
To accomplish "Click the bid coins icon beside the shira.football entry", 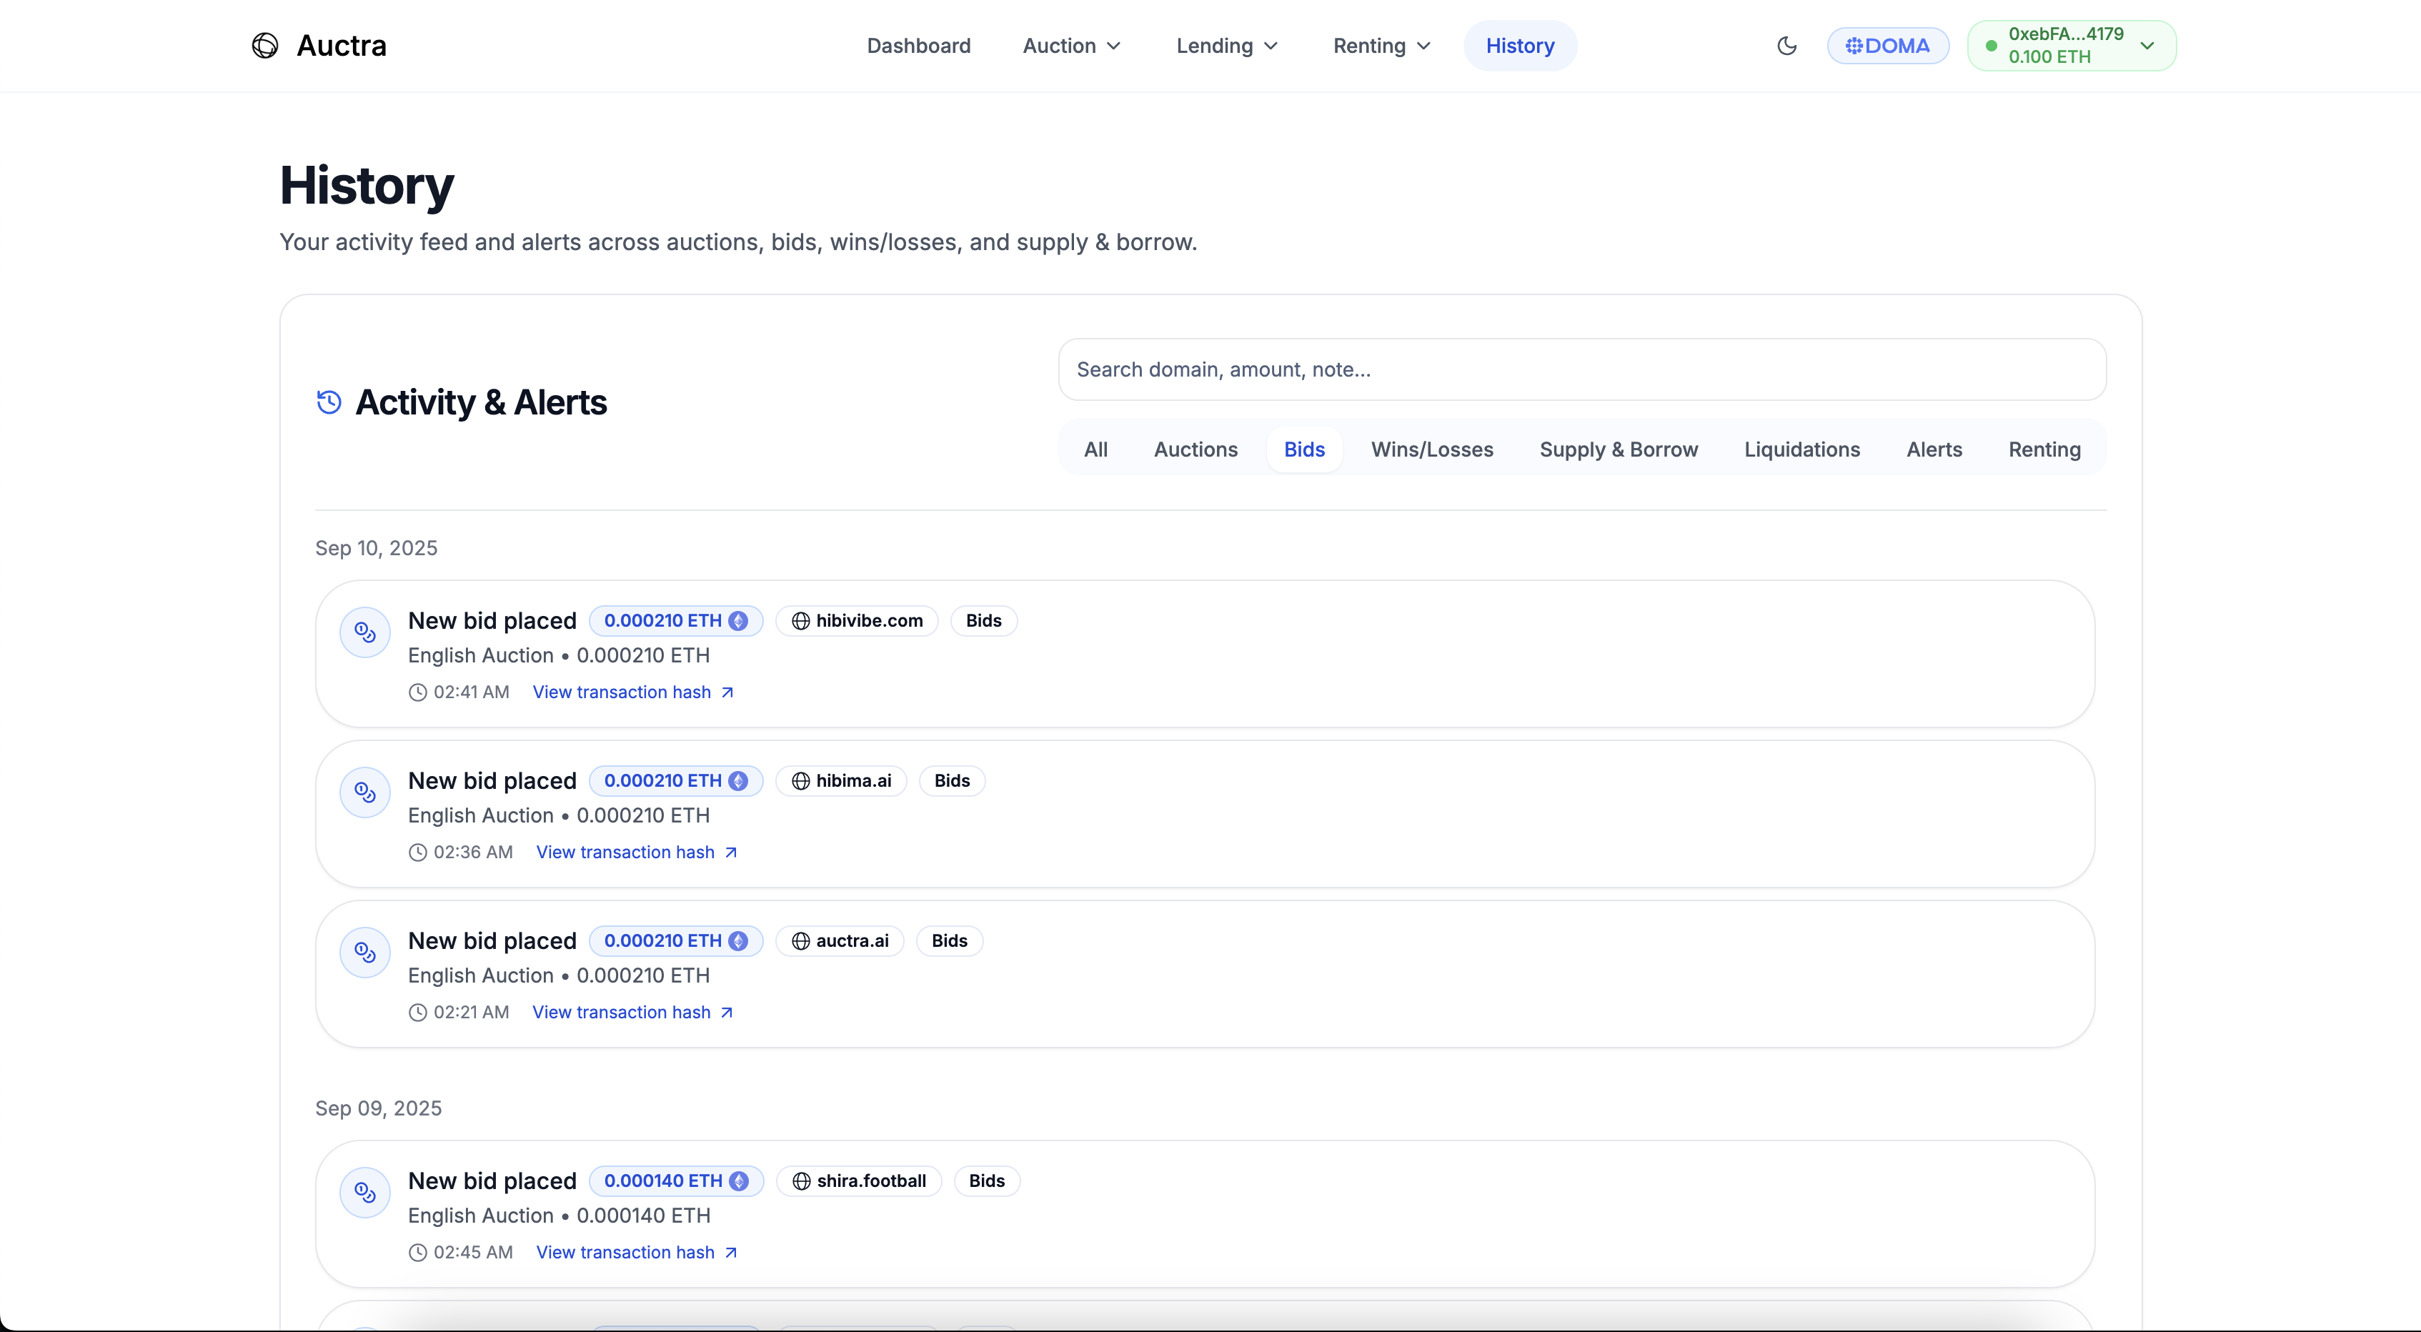I will 364,1193.
